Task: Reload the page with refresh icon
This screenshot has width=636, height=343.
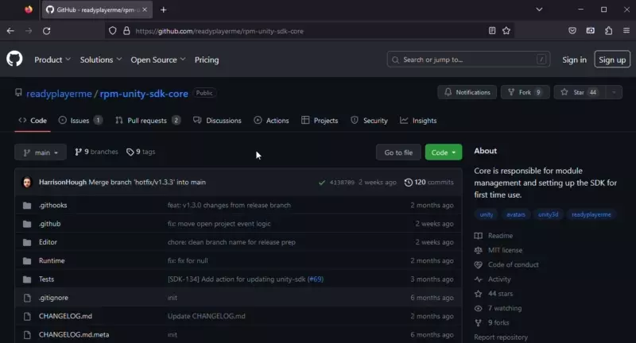Action: (x=47, y=31)
